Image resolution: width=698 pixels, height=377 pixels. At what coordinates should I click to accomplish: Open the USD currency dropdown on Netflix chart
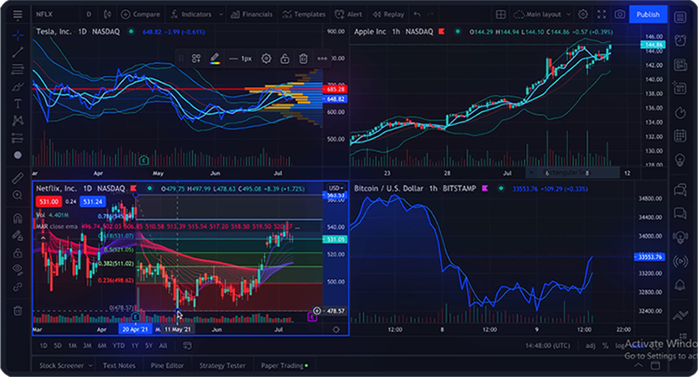pyautogui.click(x=336, y=188)
